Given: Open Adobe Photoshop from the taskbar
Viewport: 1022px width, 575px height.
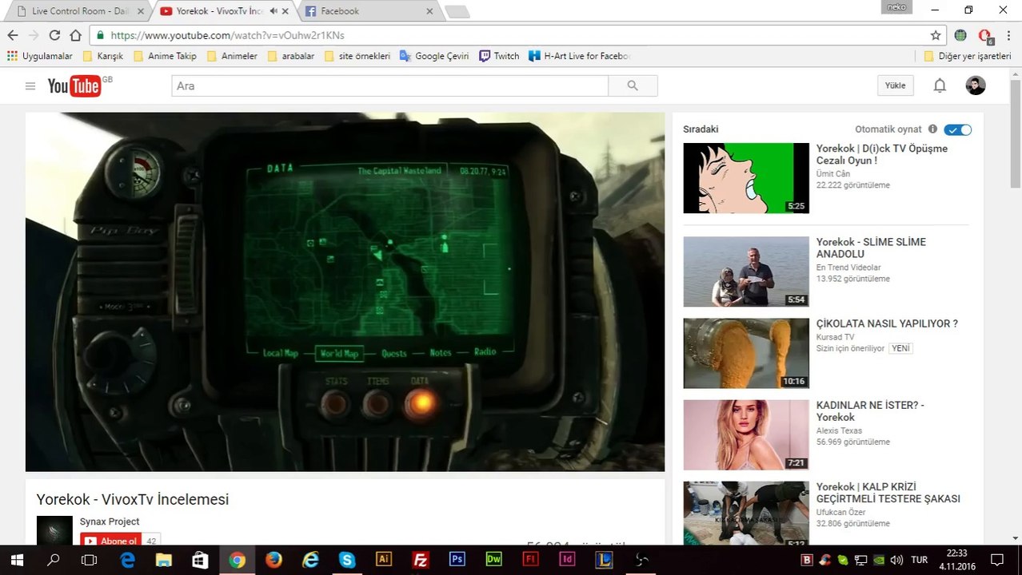Looking at the screenshot, I should point(457,560).
